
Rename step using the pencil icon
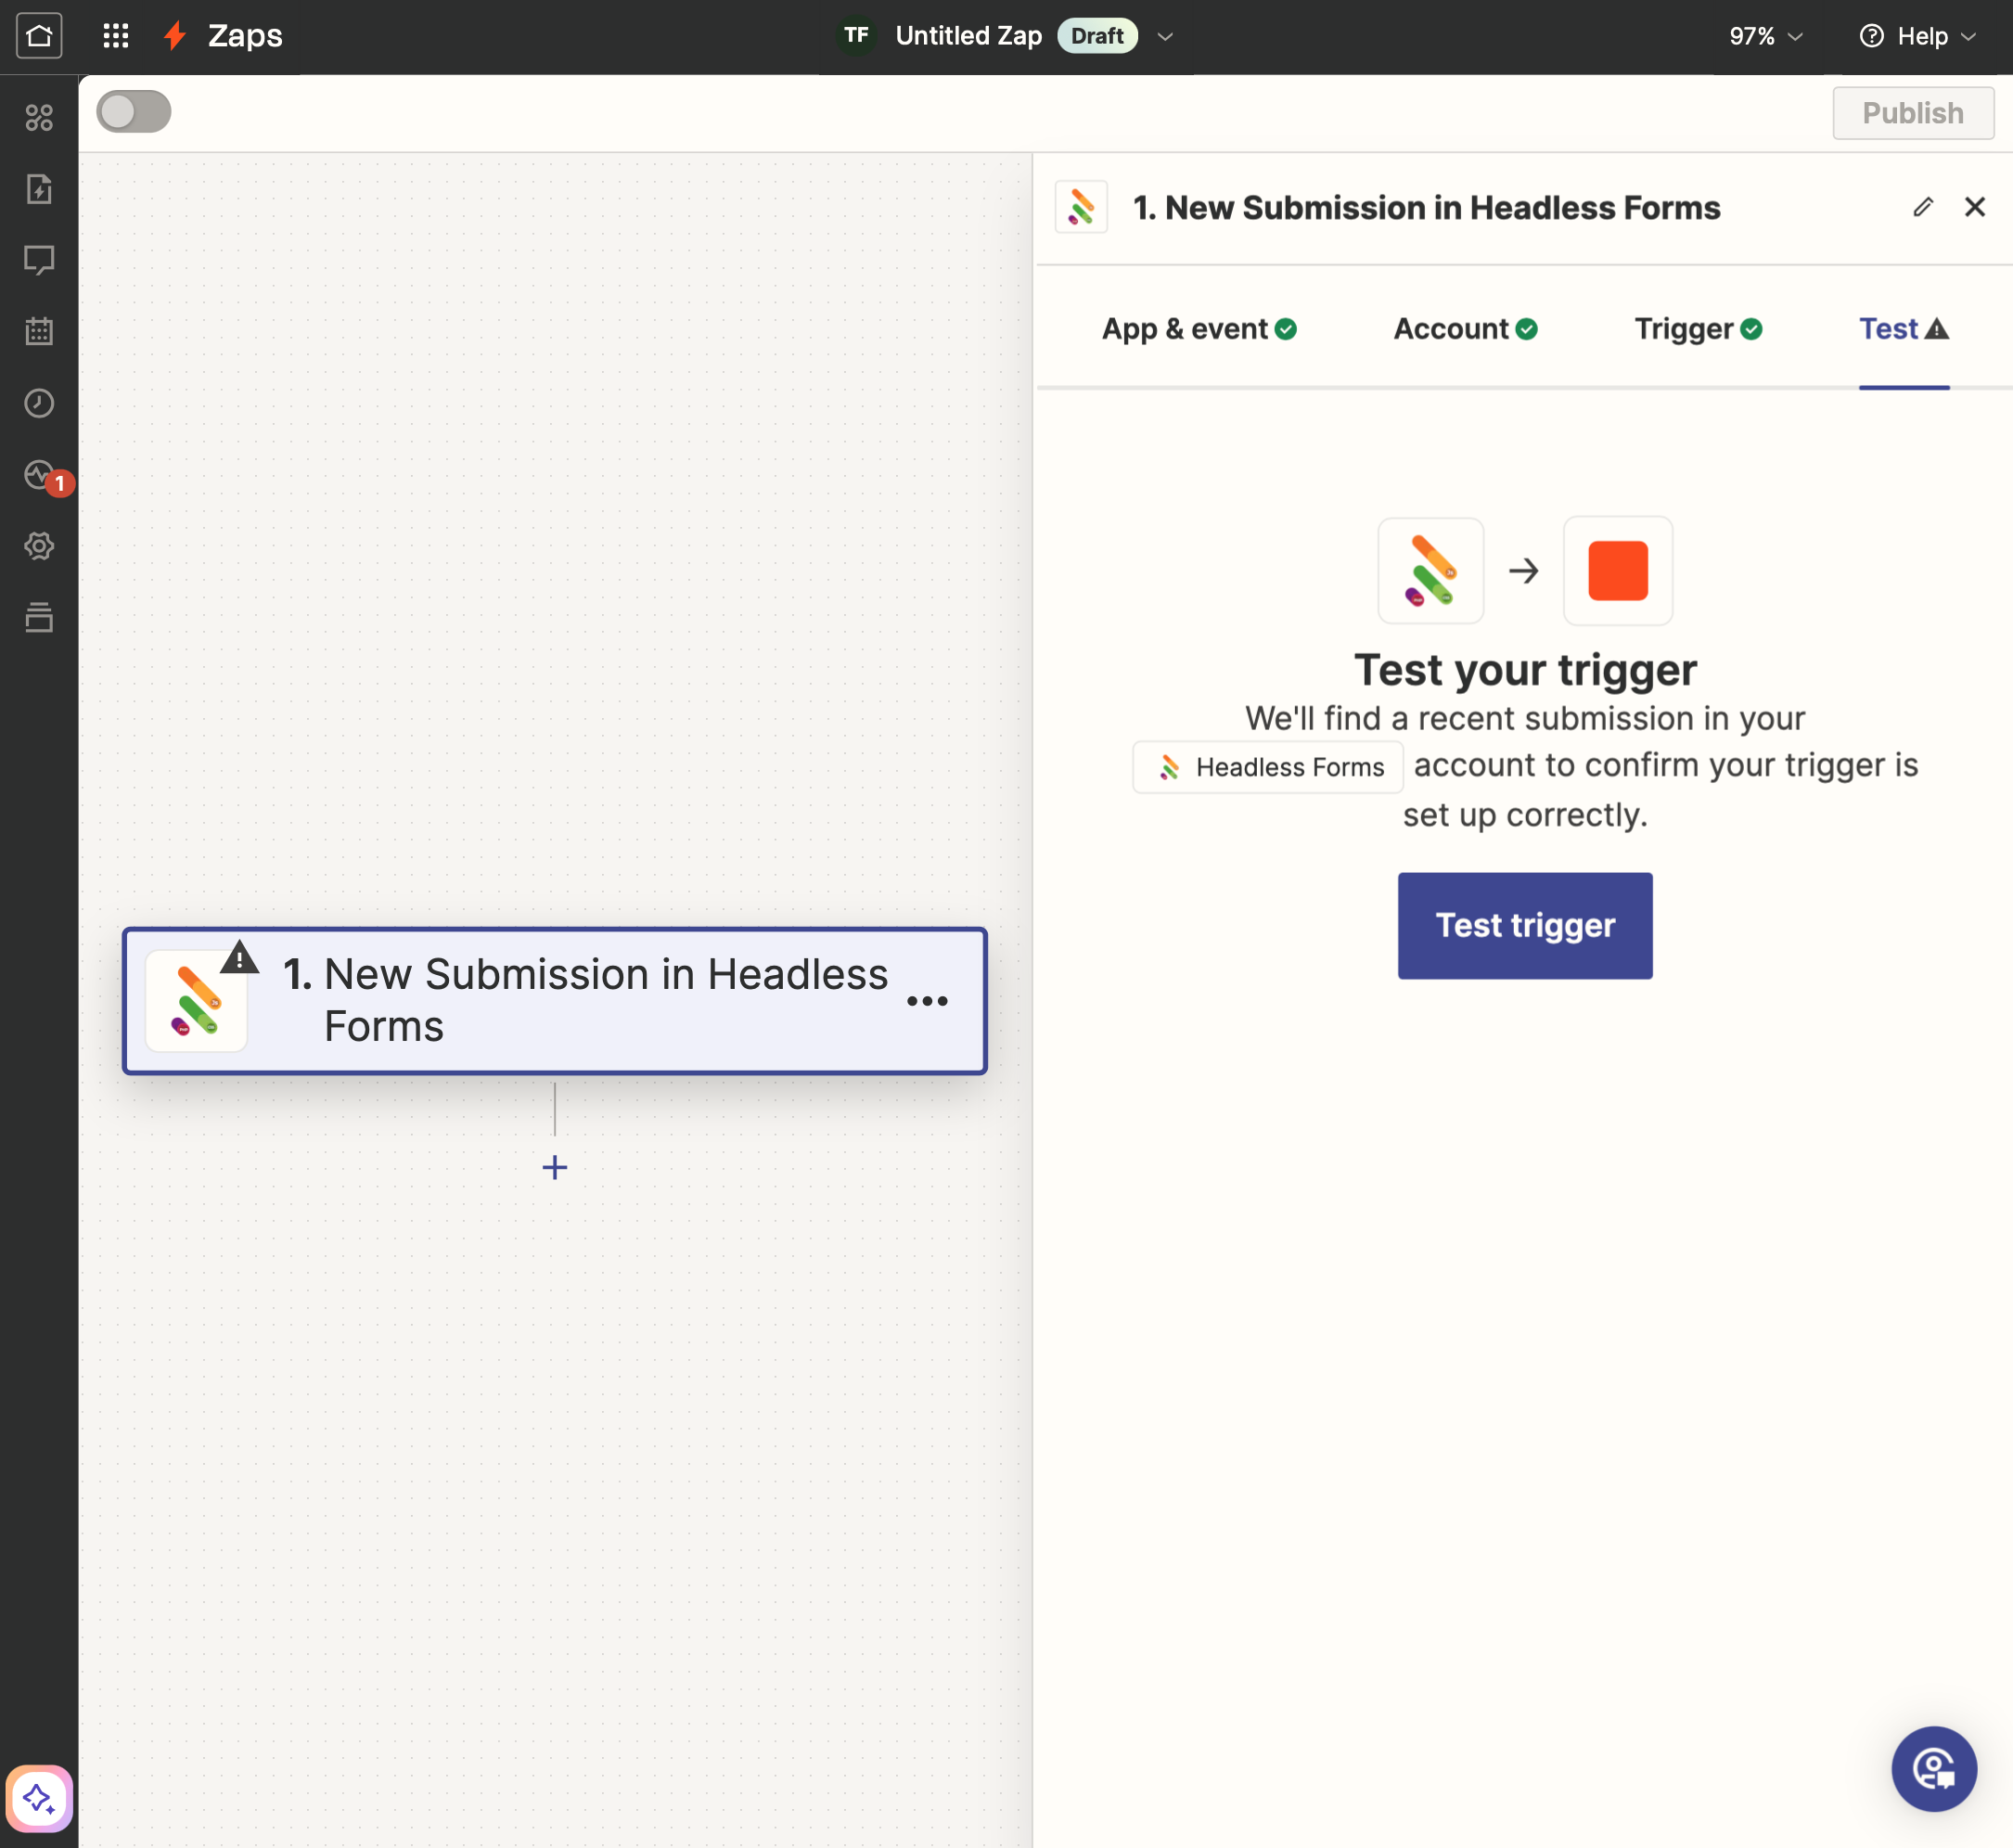coord(1922,207)
